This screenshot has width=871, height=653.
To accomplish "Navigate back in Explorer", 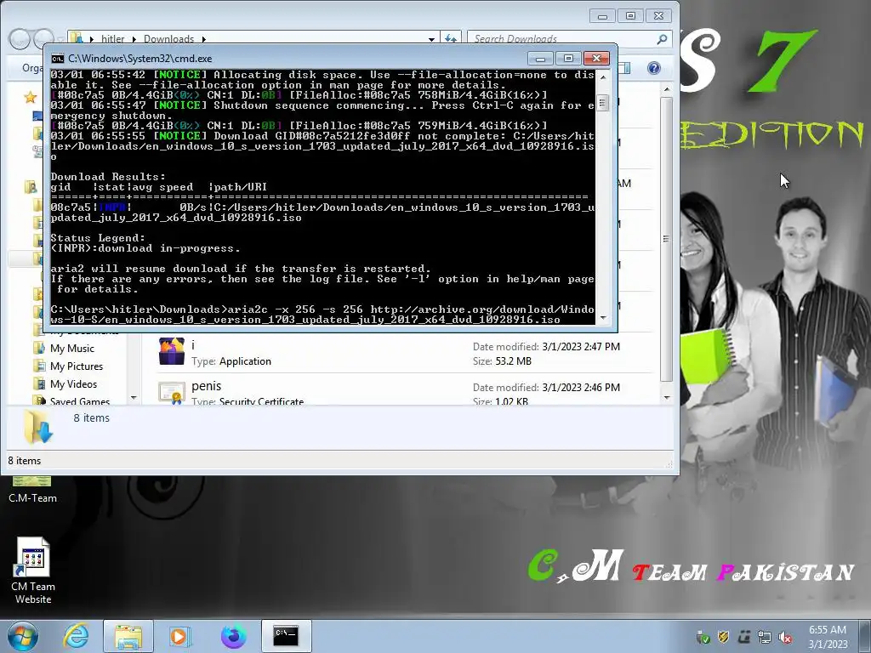I will 20,39.
